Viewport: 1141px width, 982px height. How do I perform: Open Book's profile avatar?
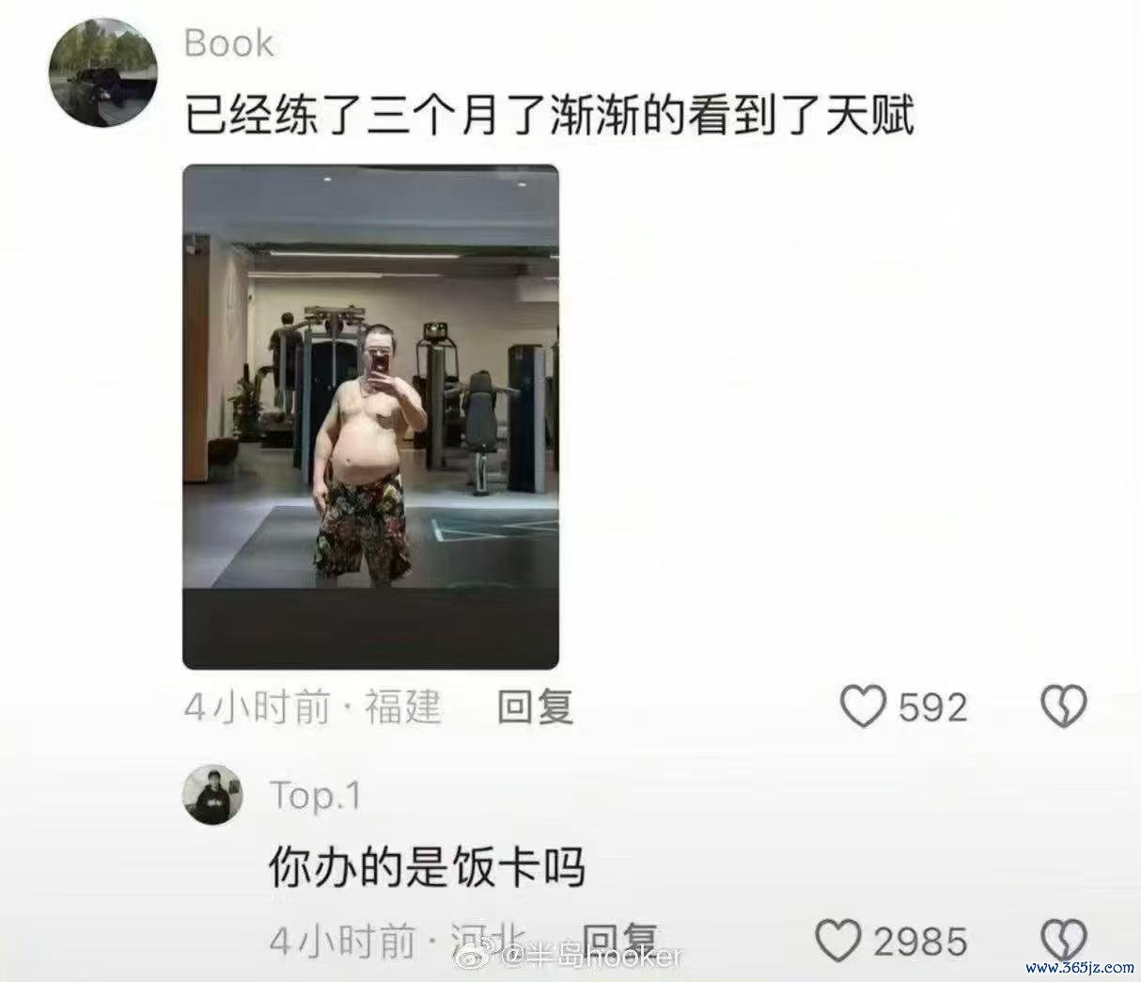103,72
